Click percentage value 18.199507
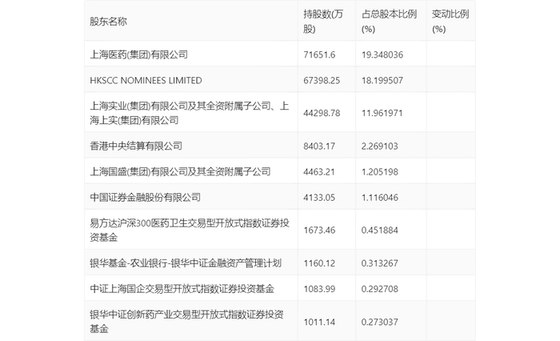This screenshot has width=560, height=341. point(382,80)
